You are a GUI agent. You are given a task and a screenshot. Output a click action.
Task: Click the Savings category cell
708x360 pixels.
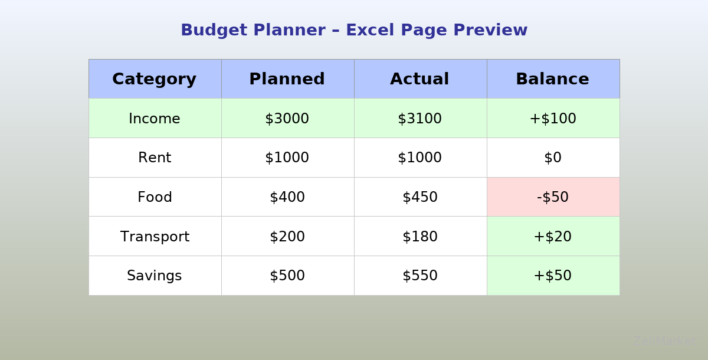coord(155,276)
